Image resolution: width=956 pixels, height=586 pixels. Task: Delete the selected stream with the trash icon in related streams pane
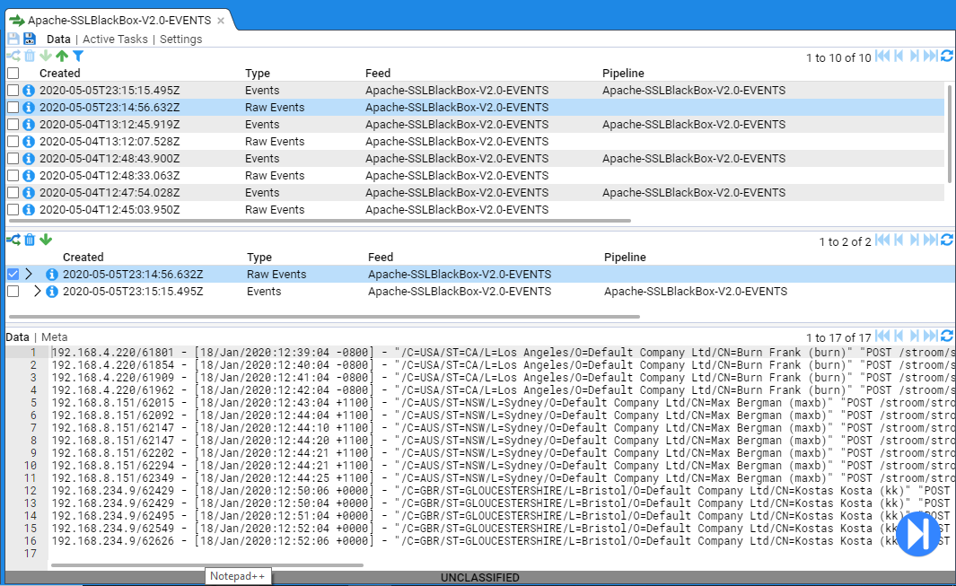pos(30,240)
